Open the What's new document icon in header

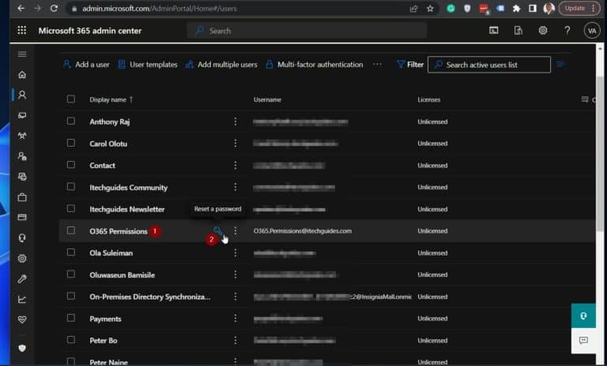518,31
